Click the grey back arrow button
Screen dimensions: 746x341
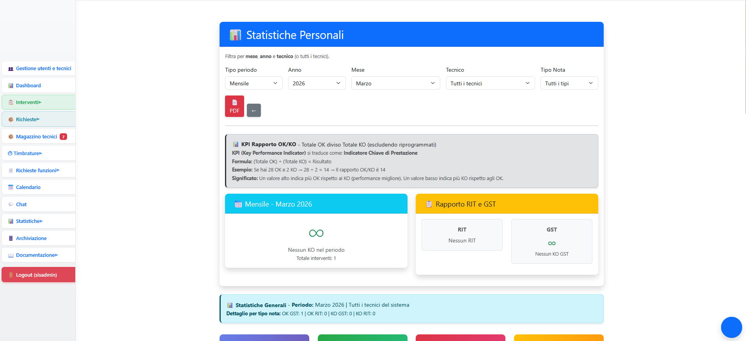254,110
